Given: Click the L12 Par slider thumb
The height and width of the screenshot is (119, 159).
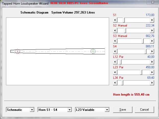Looking at the screenshot, I should click(120, 62).
